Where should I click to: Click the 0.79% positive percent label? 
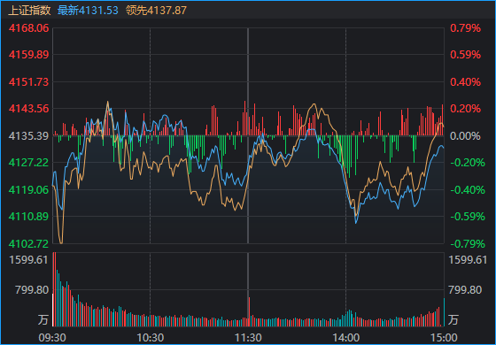click(465, 27)
